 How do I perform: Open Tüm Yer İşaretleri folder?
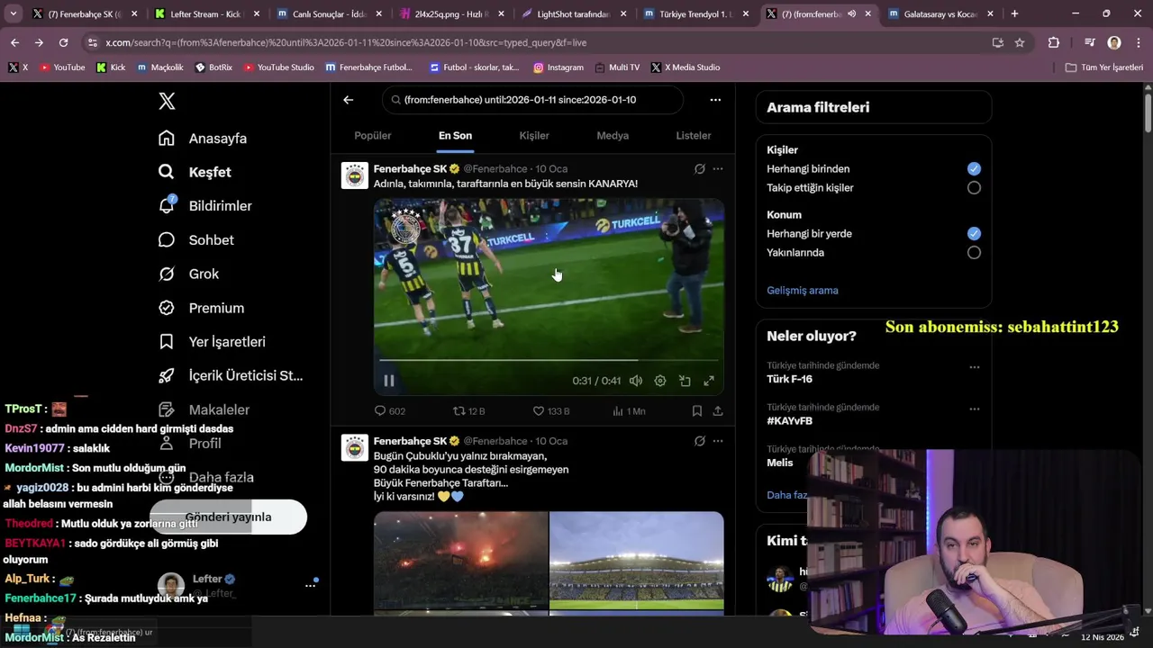[x=1104, y=67]
